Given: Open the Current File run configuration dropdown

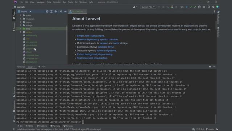Looking at the screenshot, I should 148,7.
